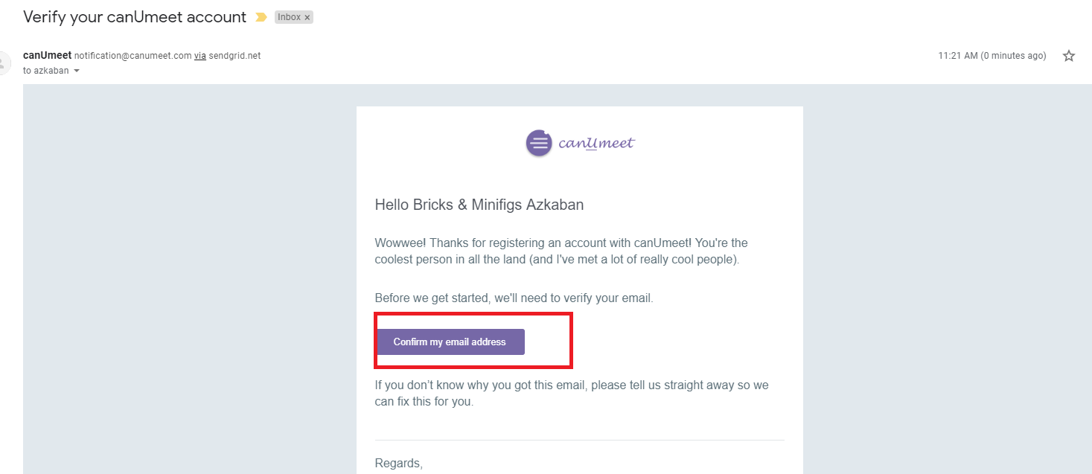Viewport: 1092px width, 474px height.
Task: Click the email subject "Verify your canUmeet account"
Action: point(135,16)
